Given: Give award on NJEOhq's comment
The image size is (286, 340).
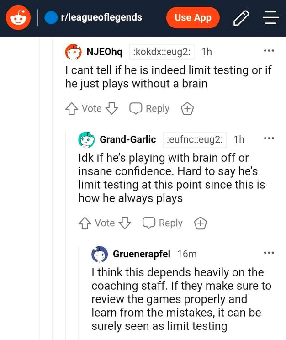Looking at the screenshot, I should (187, 109).
